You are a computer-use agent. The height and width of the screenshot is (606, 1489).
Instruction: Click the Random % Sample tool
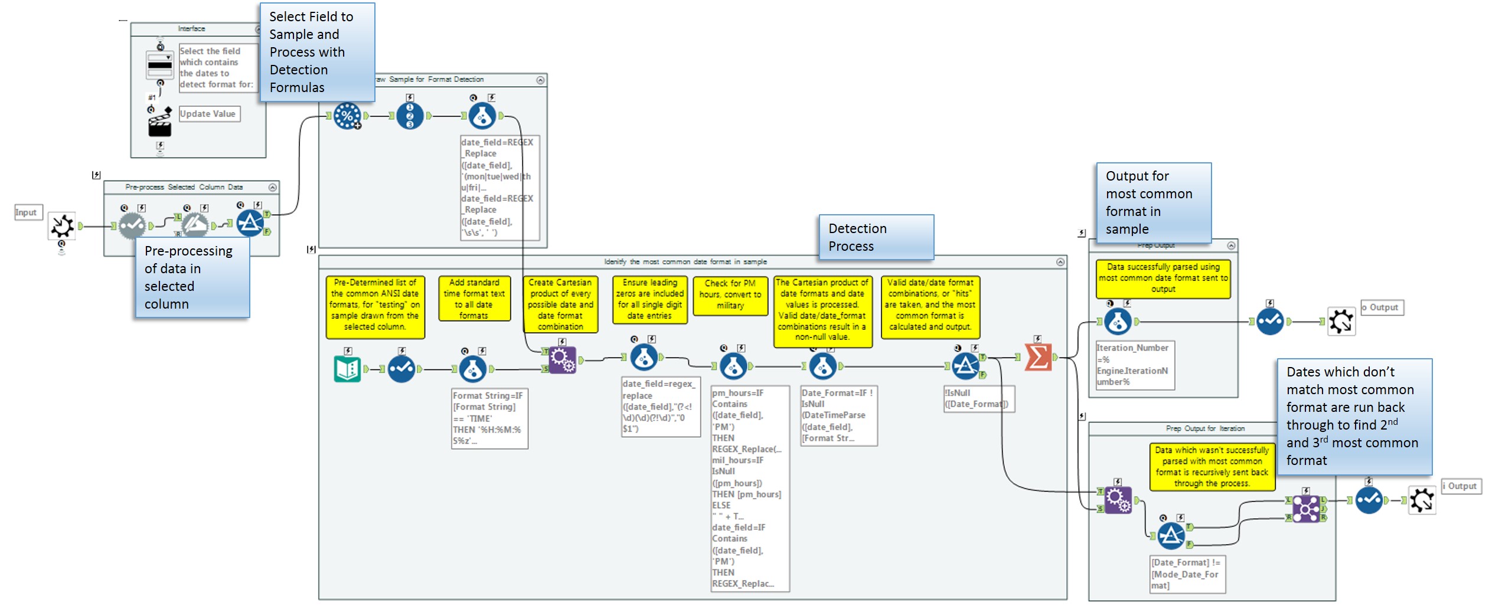coord(347,116)
